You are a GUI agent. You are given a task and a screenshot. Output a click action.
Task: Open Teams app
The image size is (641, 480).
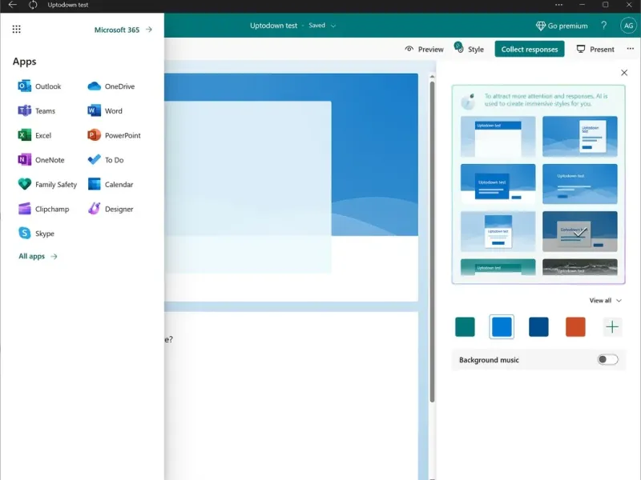tap(37, 110)
